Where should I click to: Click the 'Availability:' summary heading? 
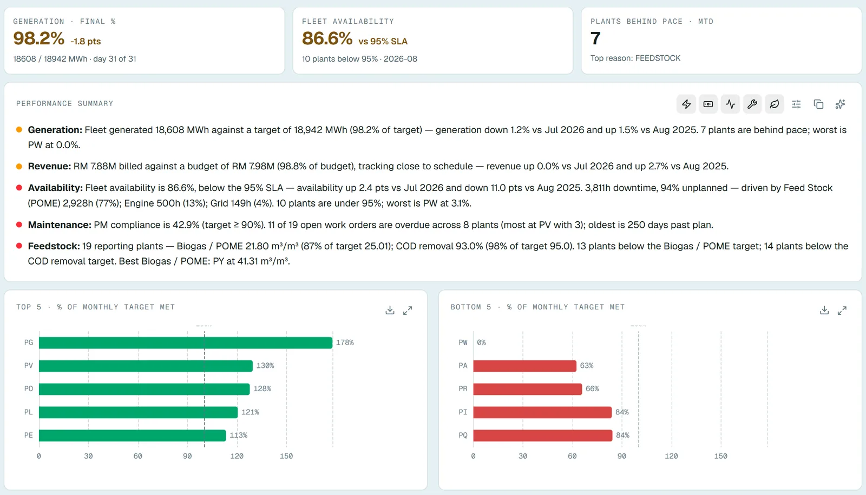pyautogui.click(x=55, y=188)
